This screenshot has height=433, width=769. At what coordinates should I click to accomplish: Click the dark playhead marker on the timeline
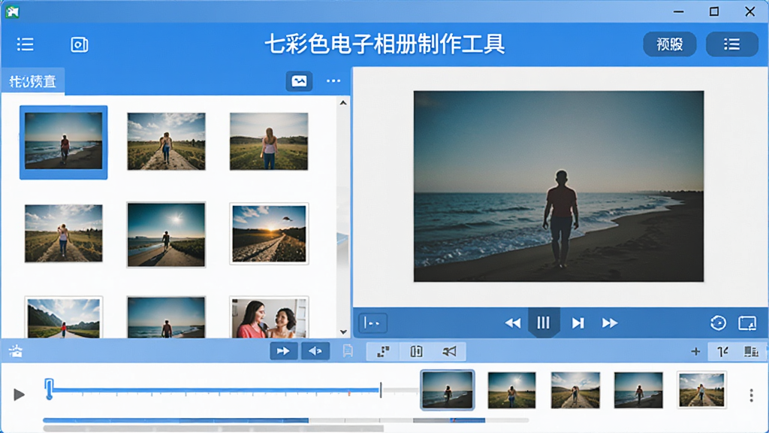pos(381,390)
